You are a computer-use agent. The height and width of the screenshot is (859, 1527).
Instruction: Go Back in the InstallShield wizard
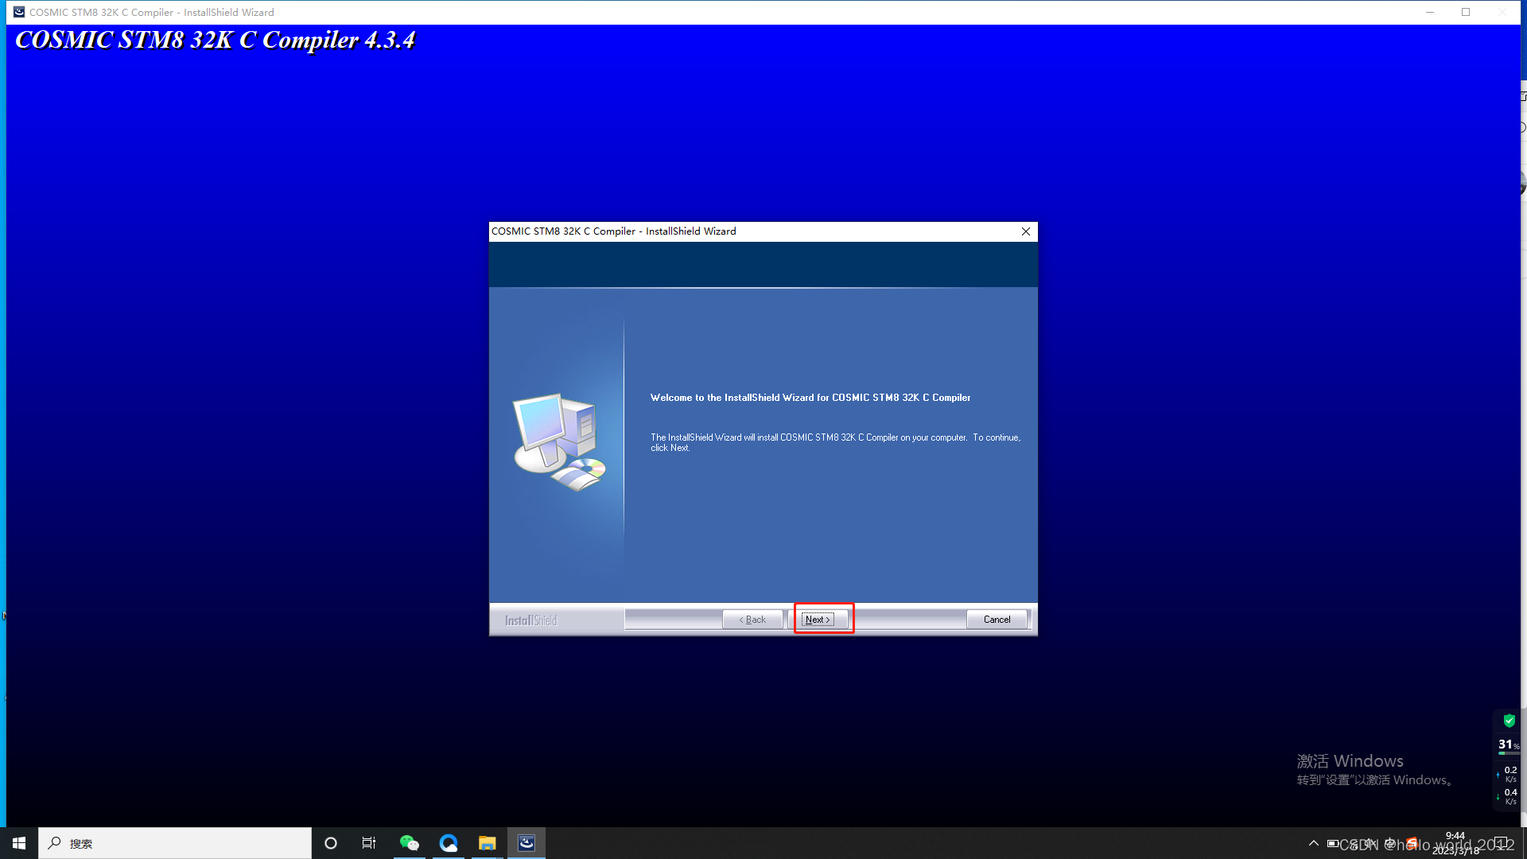pos(752,620)
